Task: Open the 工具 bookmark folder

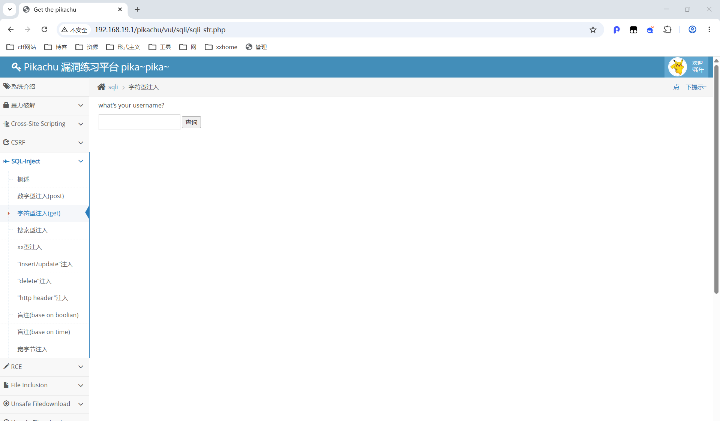Action: [160, 47]
